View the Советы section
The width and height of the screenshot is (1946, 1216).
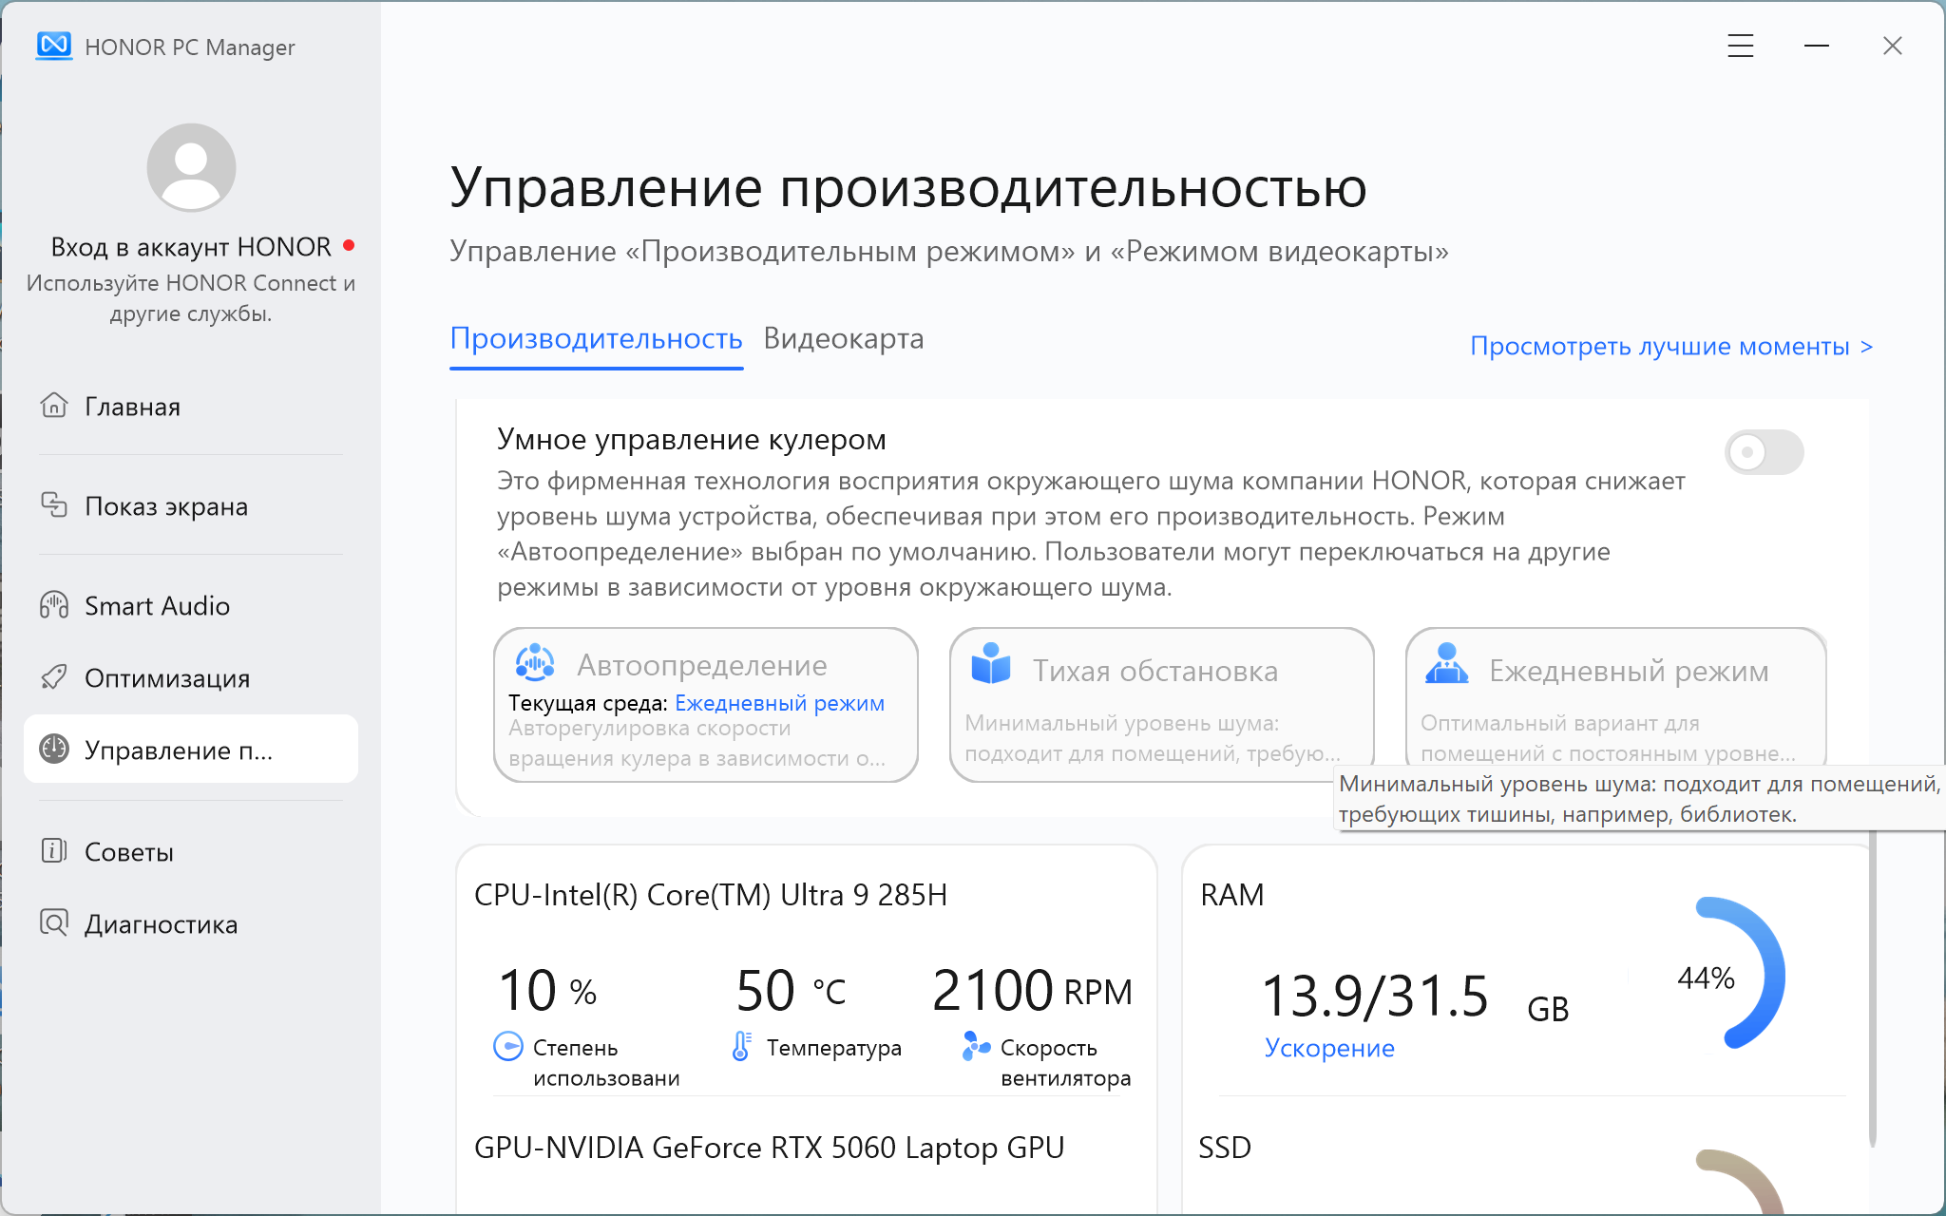click(128, 851)
